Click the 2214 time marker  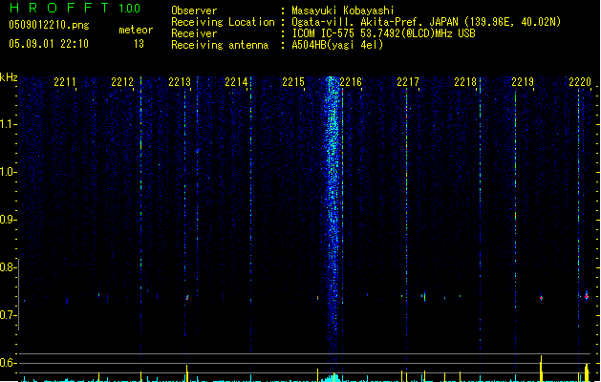(x=236, y=82)
